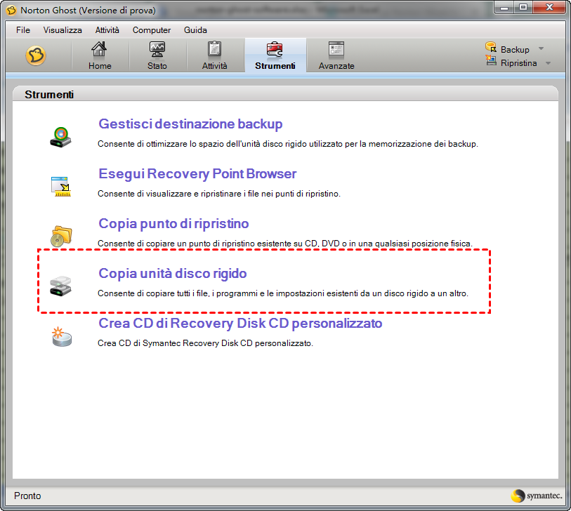Click the Copia punto di ripristino folder icon
The height and width of the screenshot is (511, 571).
61,237
